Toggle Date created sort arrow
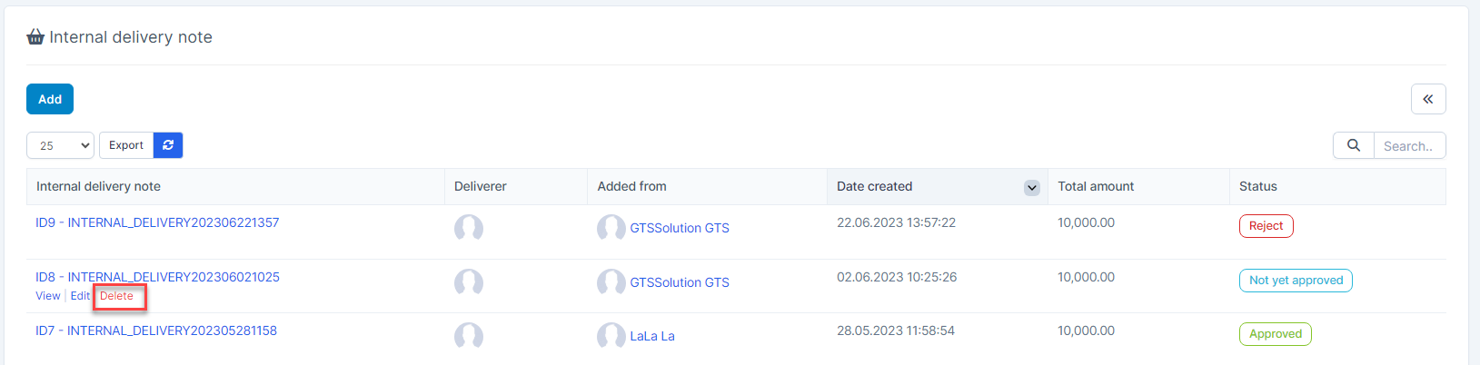This screenshot has height=365, width=1480. pyautogui.click(x=1032, y=188)
